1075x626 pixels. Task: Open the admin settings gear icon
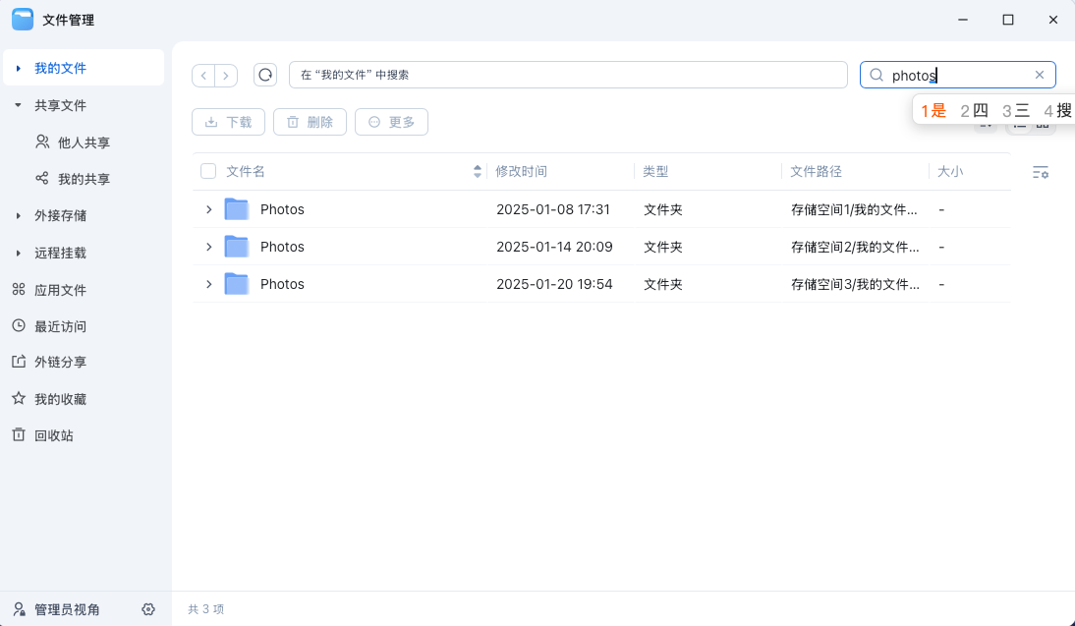coord(148,609)
